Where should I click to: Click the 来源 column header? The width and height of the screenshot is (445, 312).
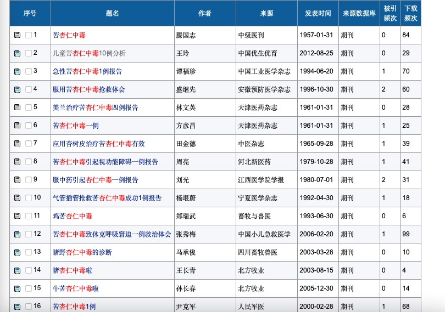[x=266, y=13]
